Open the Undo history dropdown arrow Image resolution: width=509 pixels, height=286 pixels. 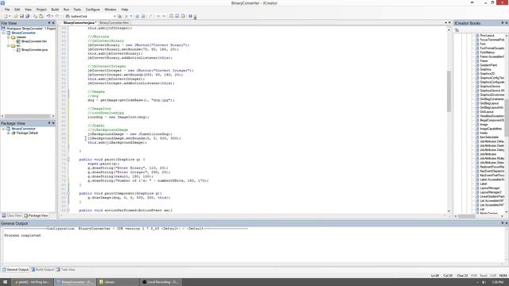pos(52,16)
